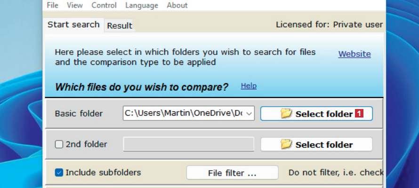This screenshot has width=419, height=188.
Task: Open the View menu
Action: (74, 5)
